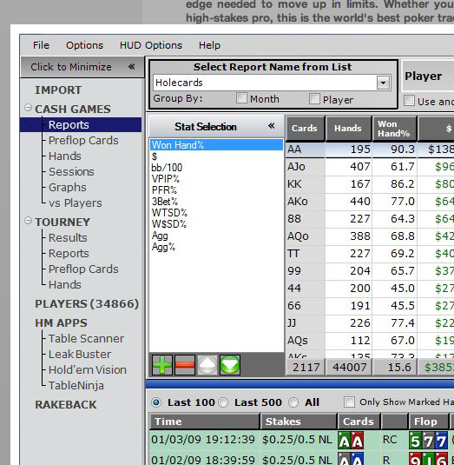Collapse sidebar via Click to Minimize
The height and width of the screenshot is (465, 454).
[82, 67]
